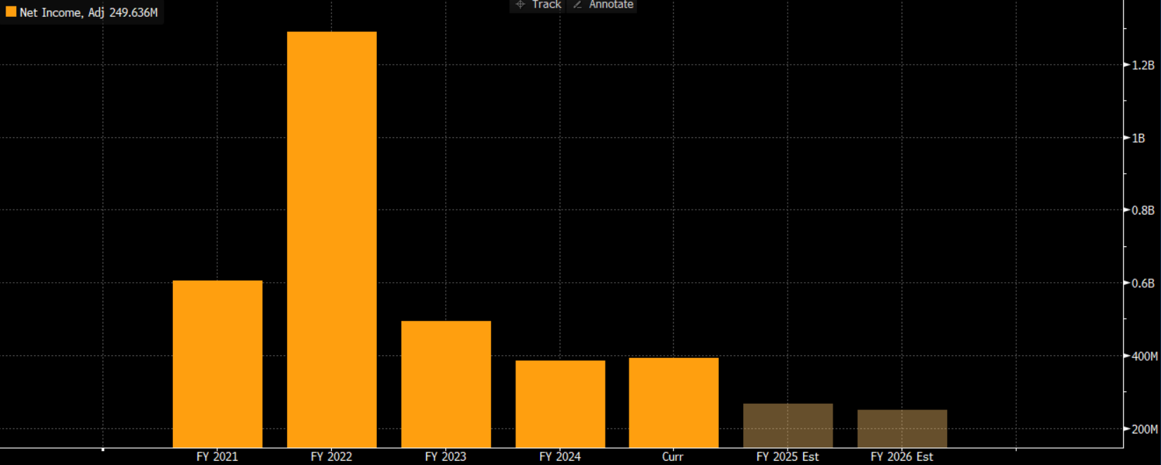Click the FY 2021 orange bar

click(217, 364)
